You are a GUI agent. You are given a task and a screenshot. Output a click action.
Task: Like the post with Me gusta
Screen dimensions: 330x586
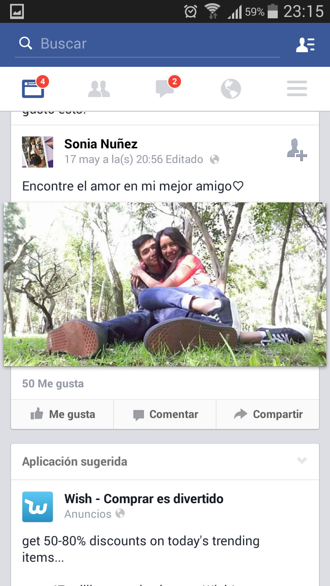(x=62, y=414)
